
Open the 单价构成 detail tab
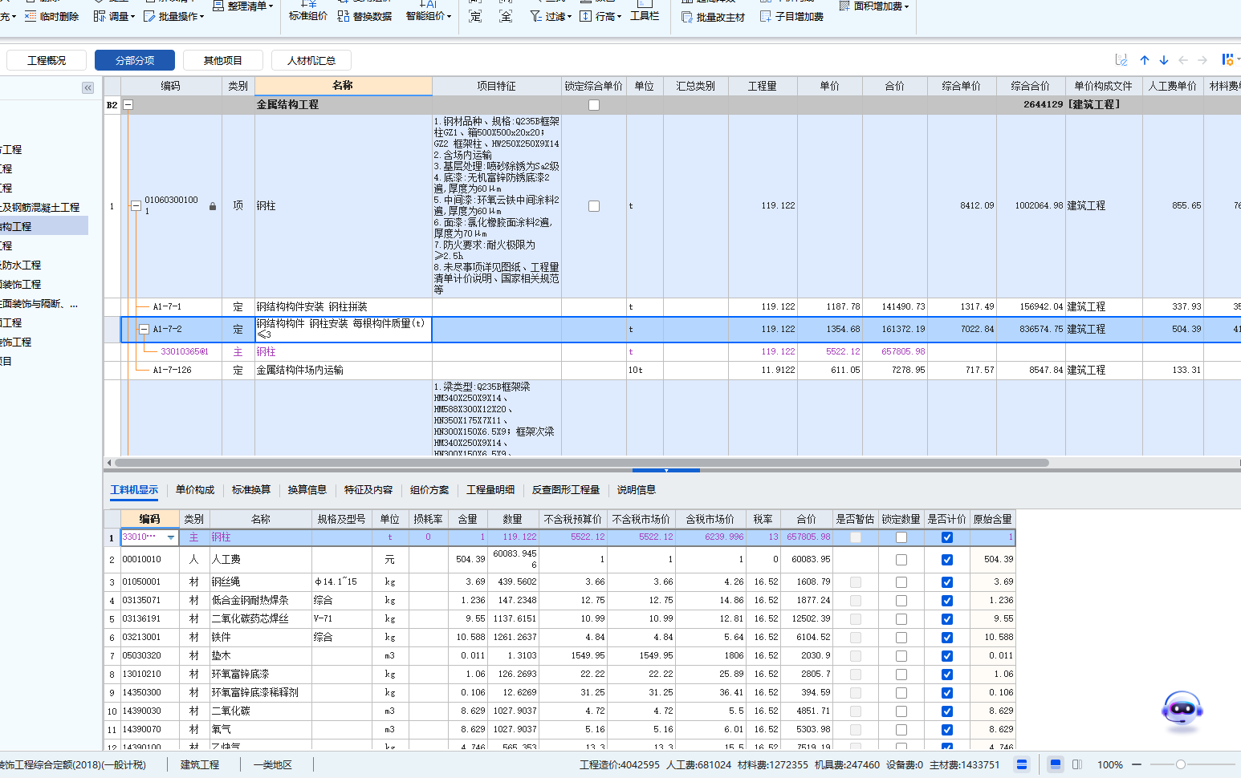click(x=195, y=490)
